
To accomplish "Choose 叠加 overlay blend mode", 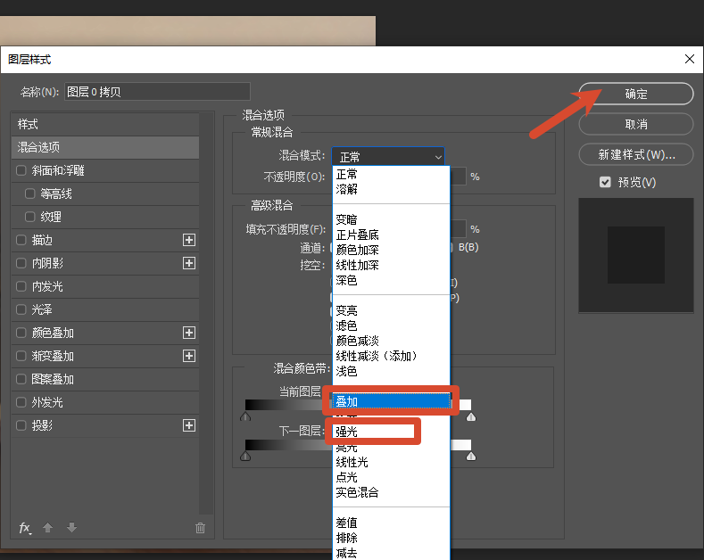I will [x=391, y=401].
